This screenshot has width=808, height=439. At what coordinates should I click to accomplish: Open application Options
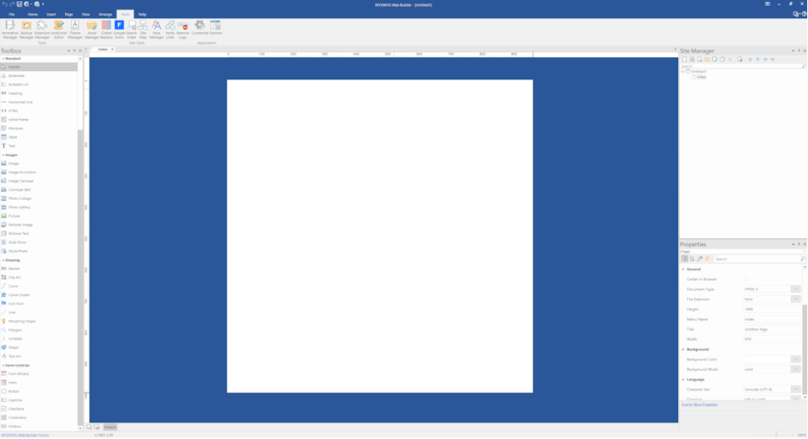[x=216, y=27]
